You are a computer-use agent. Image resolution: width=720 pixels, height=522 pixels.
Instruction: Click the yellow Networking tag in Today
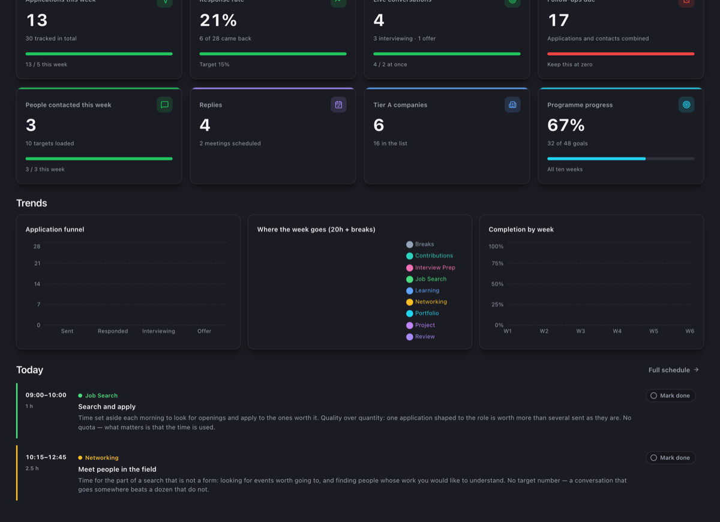[98, 458]
